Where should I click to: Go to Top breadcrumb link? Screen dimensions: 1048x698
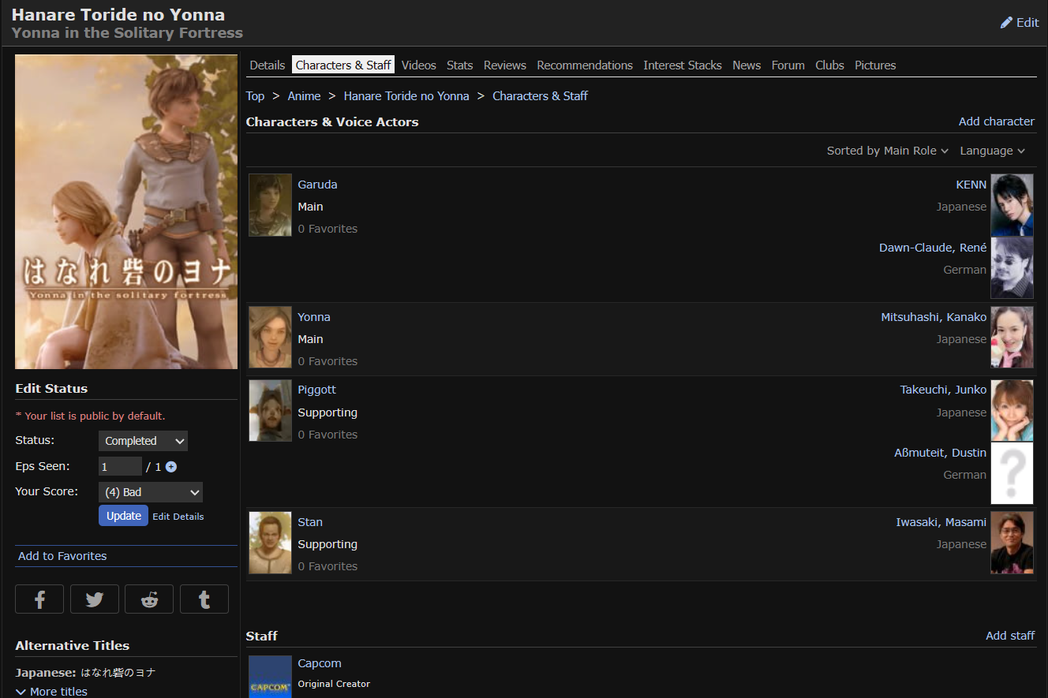255,96
